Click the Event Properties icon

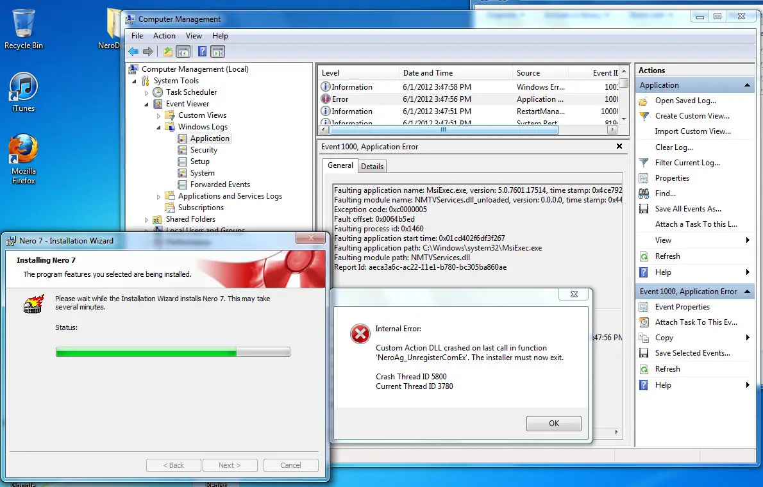click(643, 308)
